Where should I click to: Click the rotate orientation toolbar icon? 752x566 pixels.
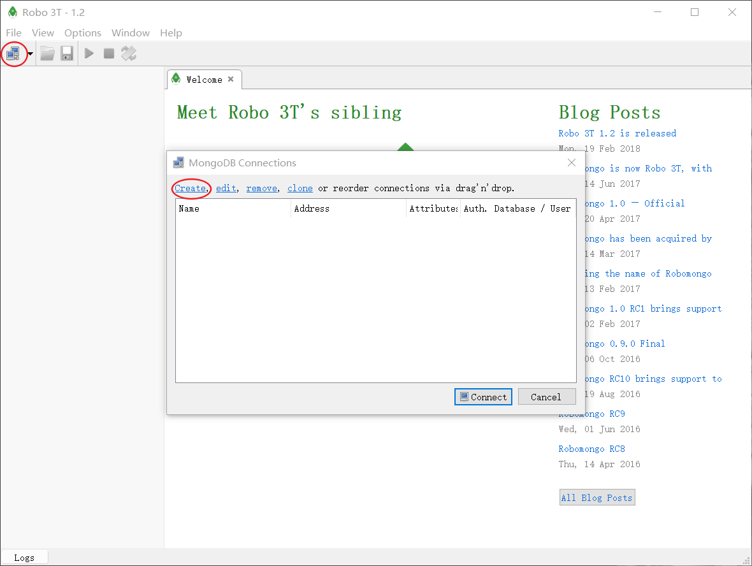pyautogui.click(x=129, y=54)
